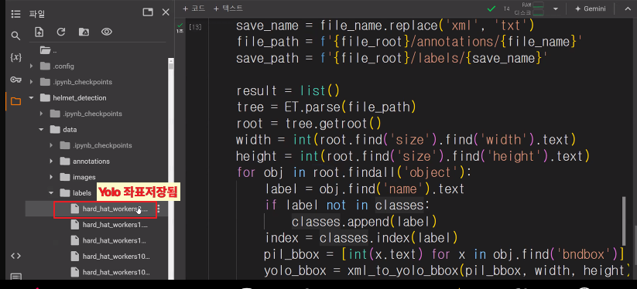Open the secrets key icon in sidebar

tap(15, 80)
